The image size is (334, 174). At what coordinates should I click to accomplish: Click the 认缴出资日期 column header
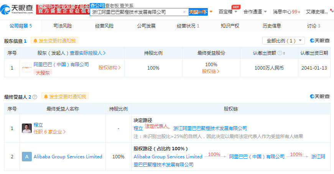click(314, 53)
